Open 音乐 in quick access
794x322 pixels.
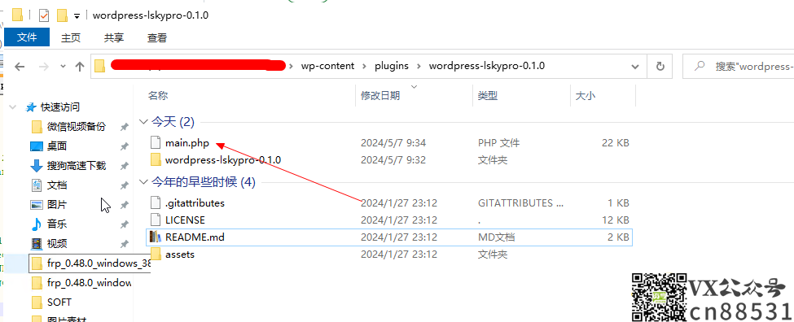tap(57, 224)
